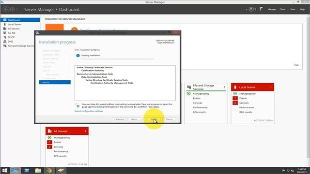The height and width of the screenshot is (174, 310).
Task: Click Manageability in File and Storage tile
Action: click(x=201, y=93)
